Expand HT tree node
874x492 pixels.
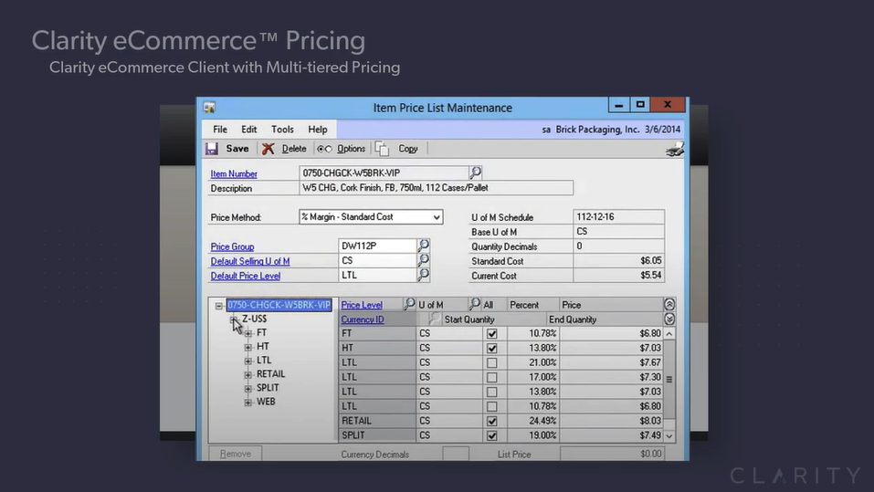click(x=248, y=347)
